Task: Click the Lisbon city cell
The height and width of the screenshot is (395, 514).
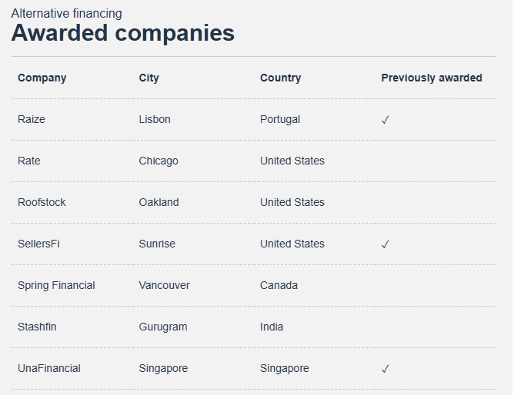Action: pyautogui.click(x=155, y=119)
